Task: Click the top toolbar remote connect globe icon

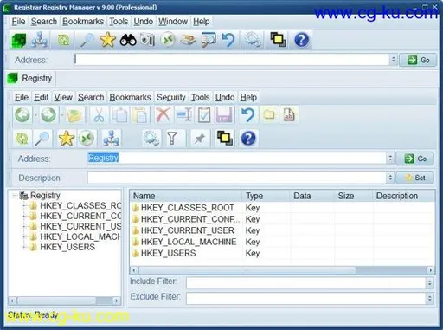Action: (168, 40)
